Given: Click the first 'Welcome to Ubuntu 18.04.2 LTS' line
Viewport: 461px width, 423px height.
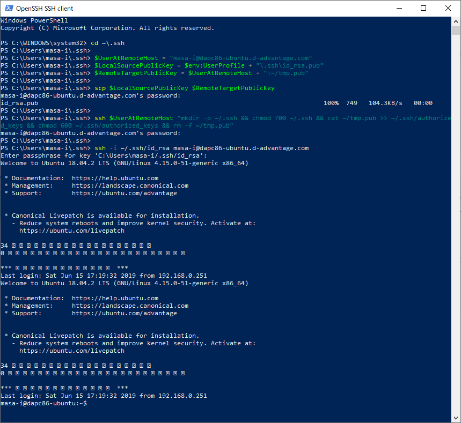Looking at the screenshot, I should pyautogui.click(x=125, y=164).
